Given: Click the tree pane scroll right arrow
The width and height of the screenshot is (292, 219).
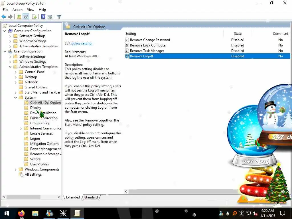Looking at the screenshot, I should [59, 197].
